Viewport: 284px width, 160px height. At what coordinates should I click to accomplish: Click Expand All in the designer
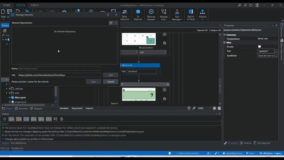(x=202, y=30)
